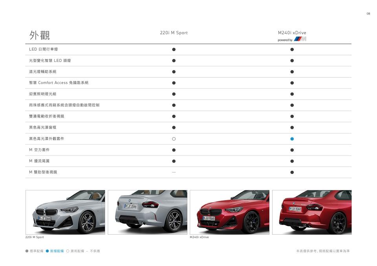Click the page number 08
The image size is (377, 266).
pos(368,14)
